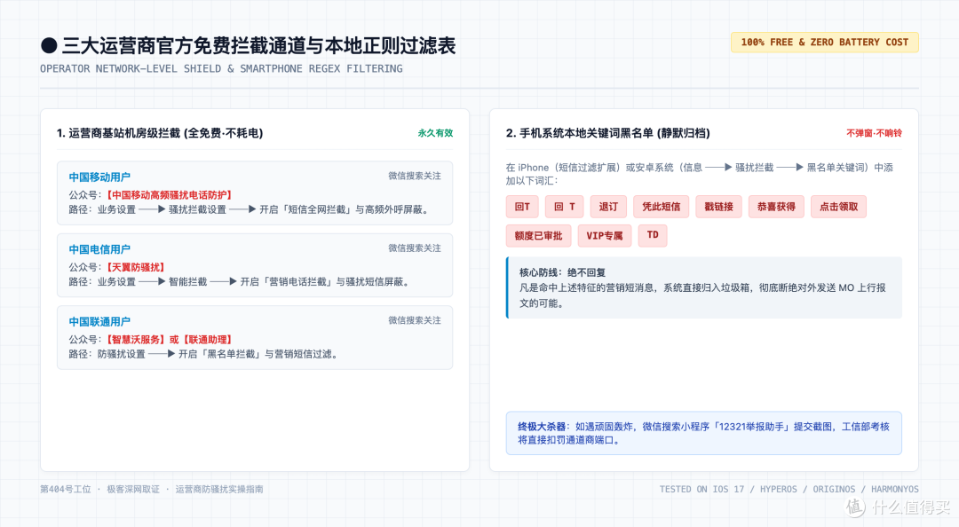Click the '中国电信用户' heading
Viewport: 959px width, 527px height.
point(99,249)
